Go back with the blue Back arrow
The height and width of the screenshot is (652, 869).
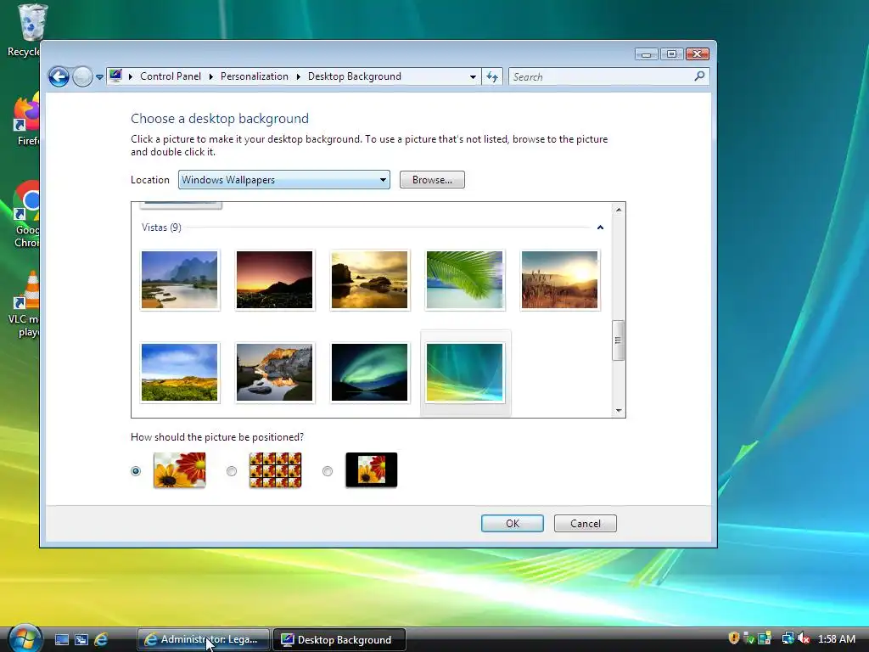tap(59, 76)
